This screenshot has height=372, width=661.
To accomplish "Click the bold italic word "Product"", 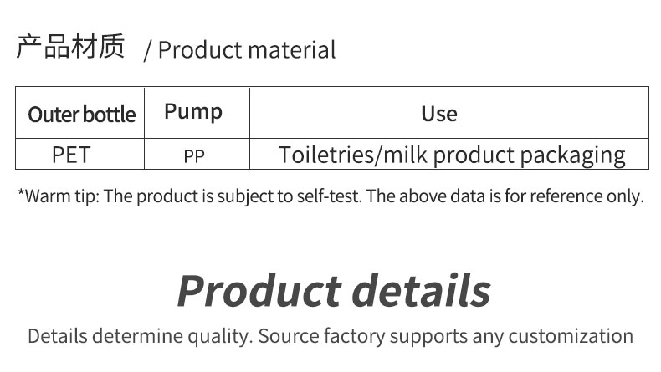I will [x=259, y=291].
